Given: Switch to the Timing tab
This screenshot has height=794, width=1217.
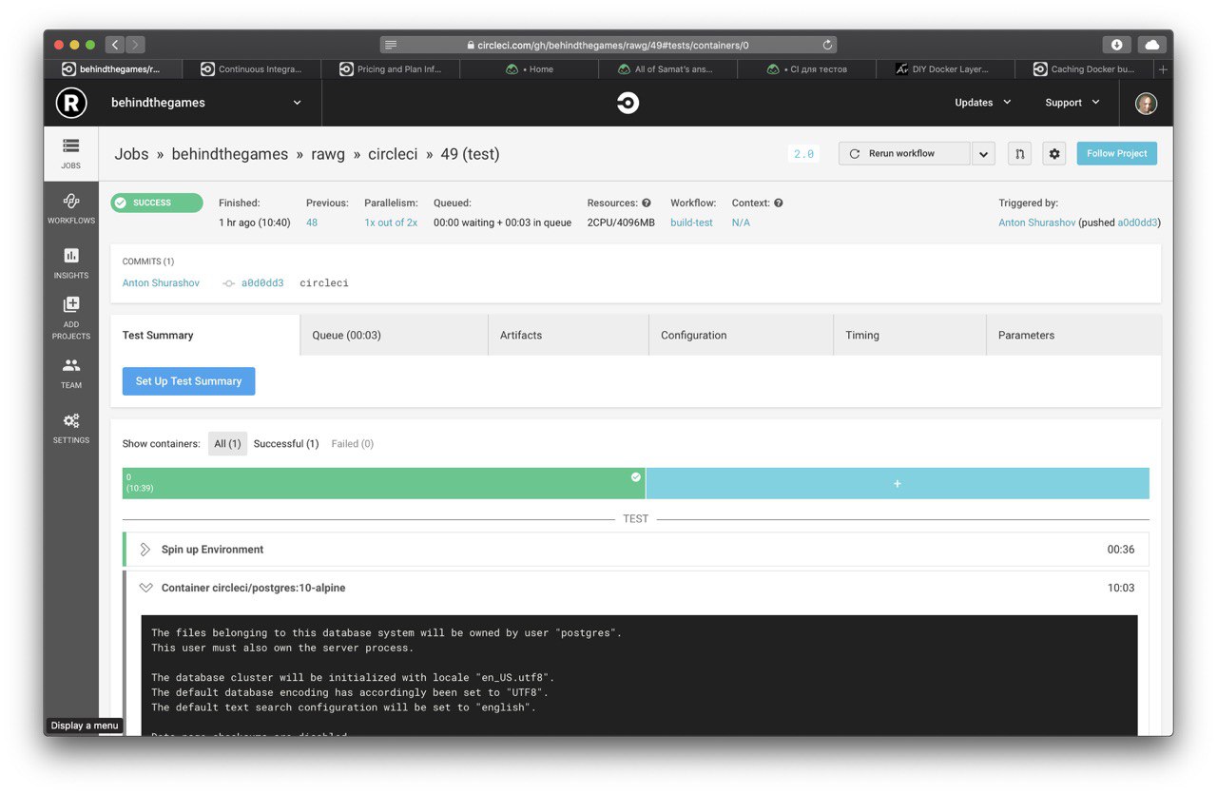Looking at the screenshot, I should [x=910, y=335].
